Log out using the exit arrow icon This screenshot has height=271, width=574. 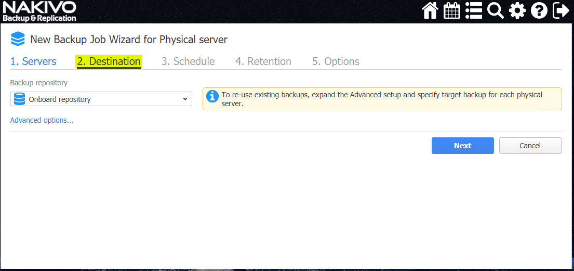click(x=560, y=10)
